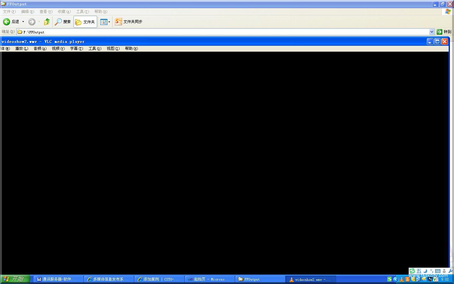Launch folder sync (文件夹同步)
Viewport: 454px width, 284px height.
click(129, 21)
